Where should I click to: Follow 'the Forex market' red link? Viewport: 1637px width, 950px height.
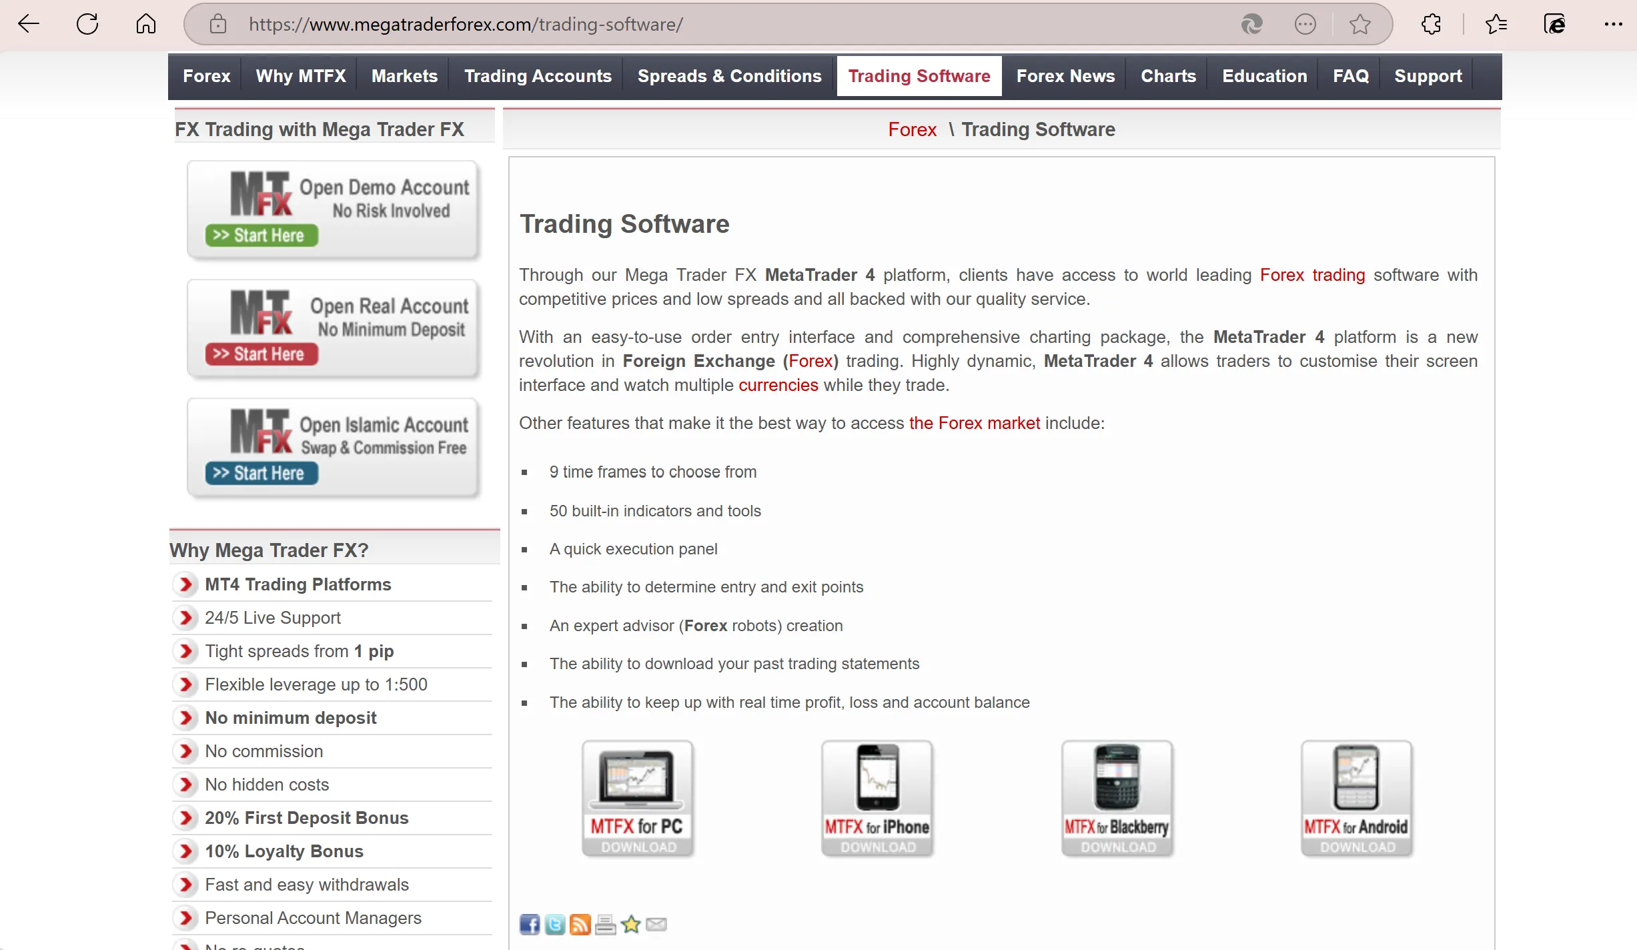974,423
